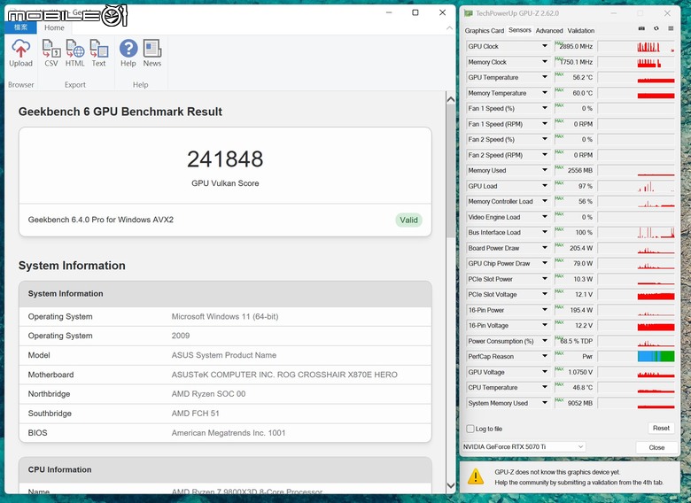Open Memory Clock sensor dropdown
Viewport: 691px width, 503px height.
(x=545, y=62)
